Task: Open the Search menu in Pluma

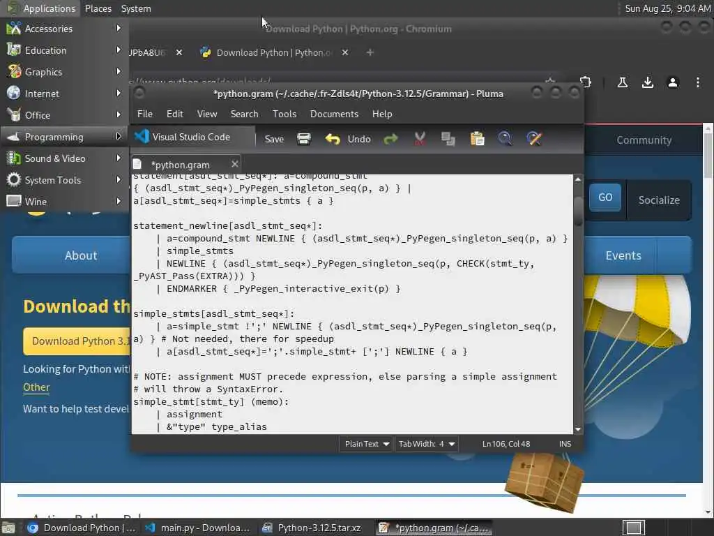Action: pos(244,114)
